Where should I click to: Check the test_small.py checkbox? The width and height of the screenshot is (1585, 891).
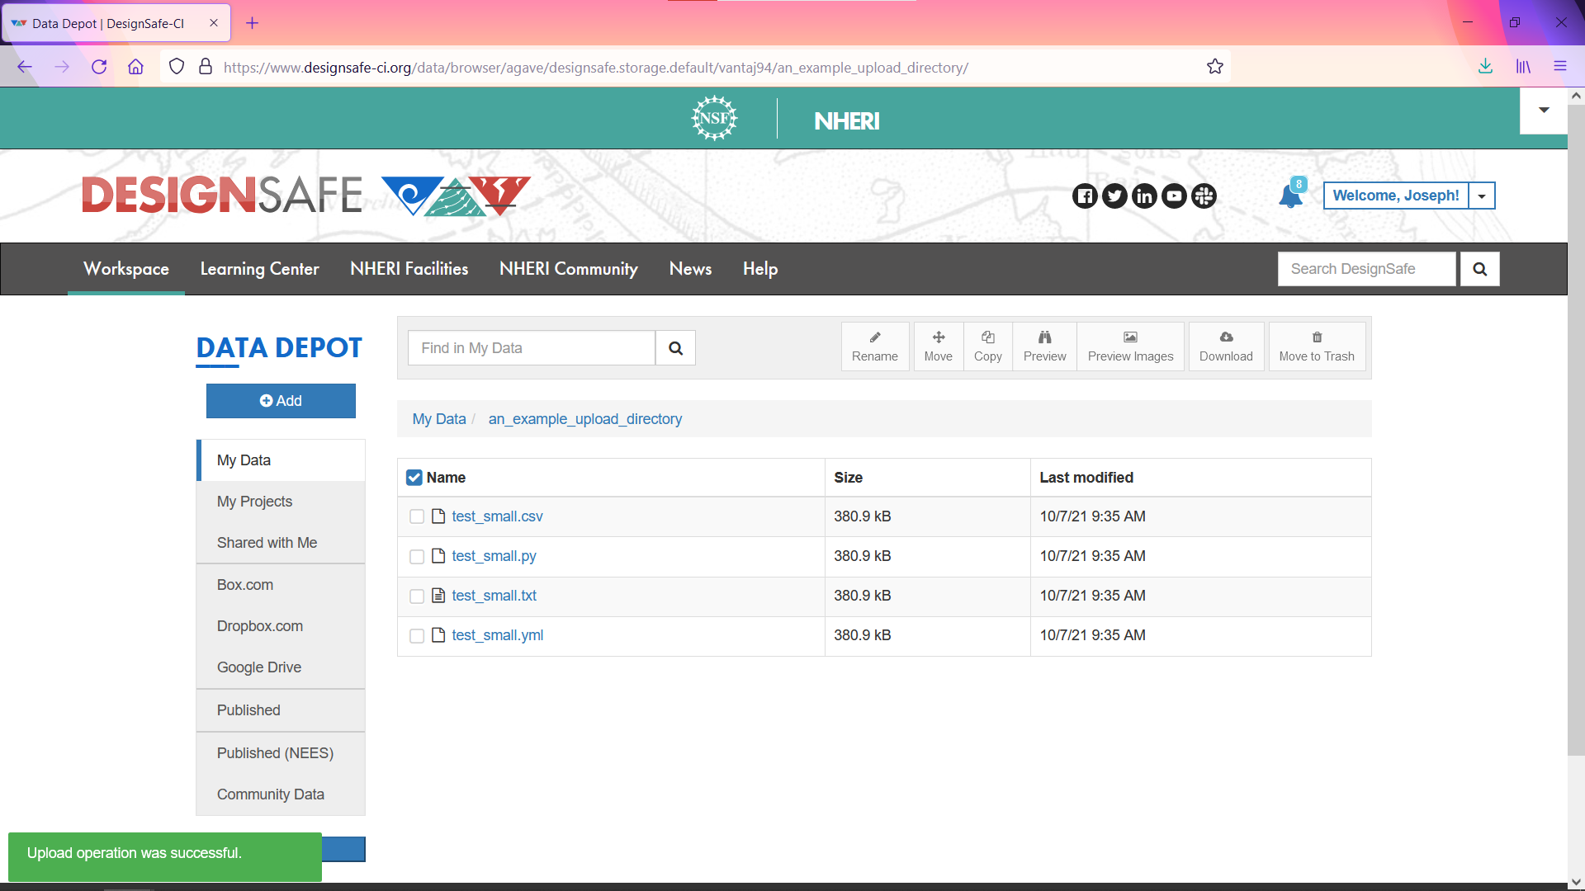tap(416, 556)
